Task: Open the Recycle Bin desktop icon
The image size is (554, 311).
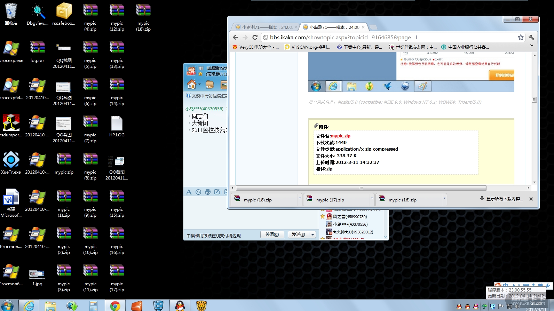Action: point(11,14)
